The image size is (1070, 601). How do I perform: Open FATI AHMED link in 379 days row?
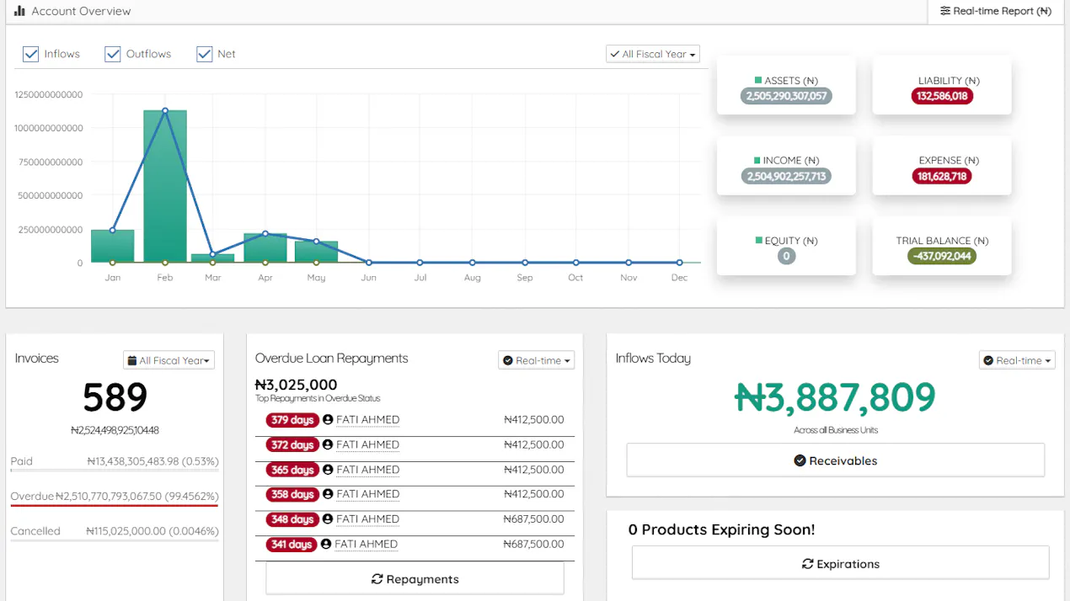click(367, 419)
